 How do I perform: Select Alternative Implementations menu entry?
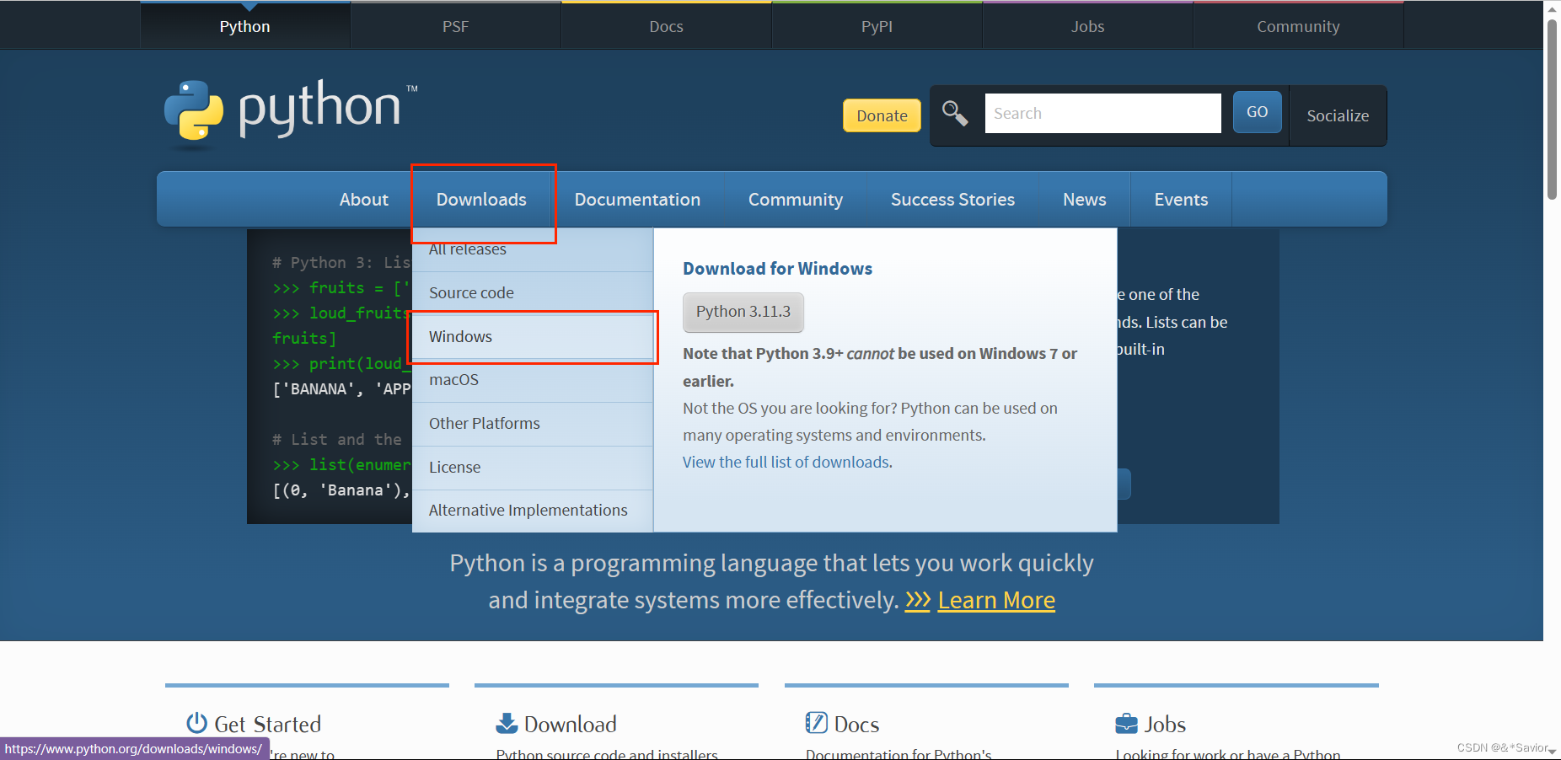(533, 511)
